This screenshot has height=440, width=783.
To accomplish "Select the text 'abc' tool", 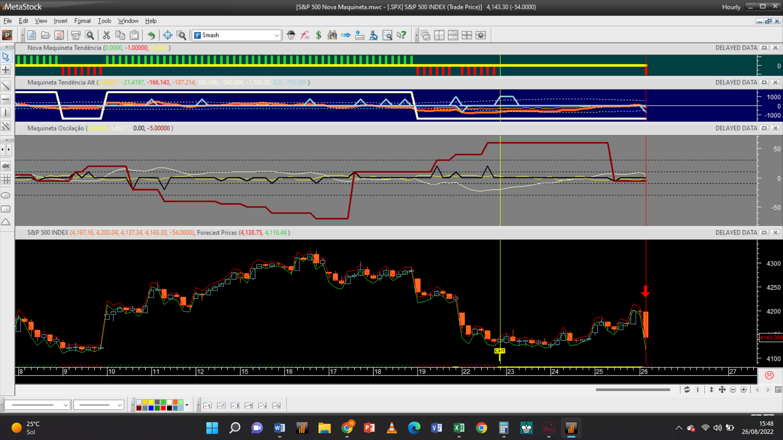I will click(6, 166).
